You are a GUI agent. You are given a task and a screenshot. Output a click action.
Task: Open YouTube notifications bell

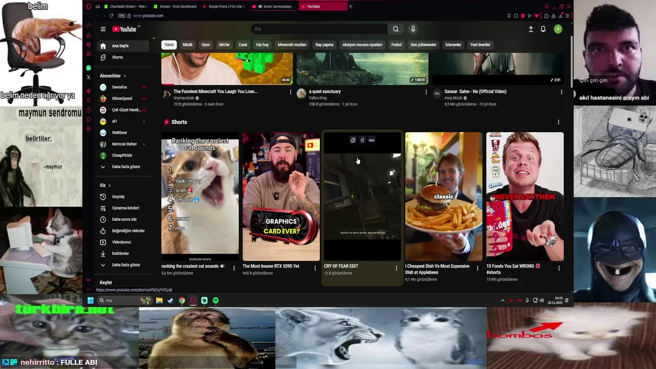click(543, 29)
